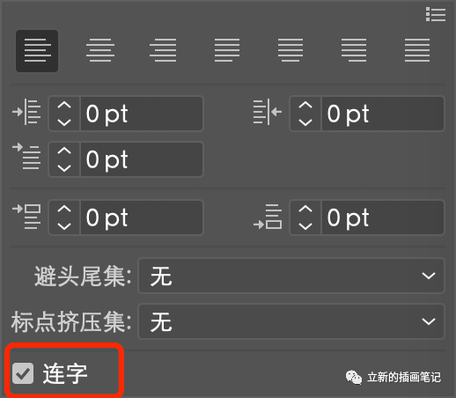Open the paragraph panel options menu
Viewport: 456px width, 398px height.
[436, 14]
